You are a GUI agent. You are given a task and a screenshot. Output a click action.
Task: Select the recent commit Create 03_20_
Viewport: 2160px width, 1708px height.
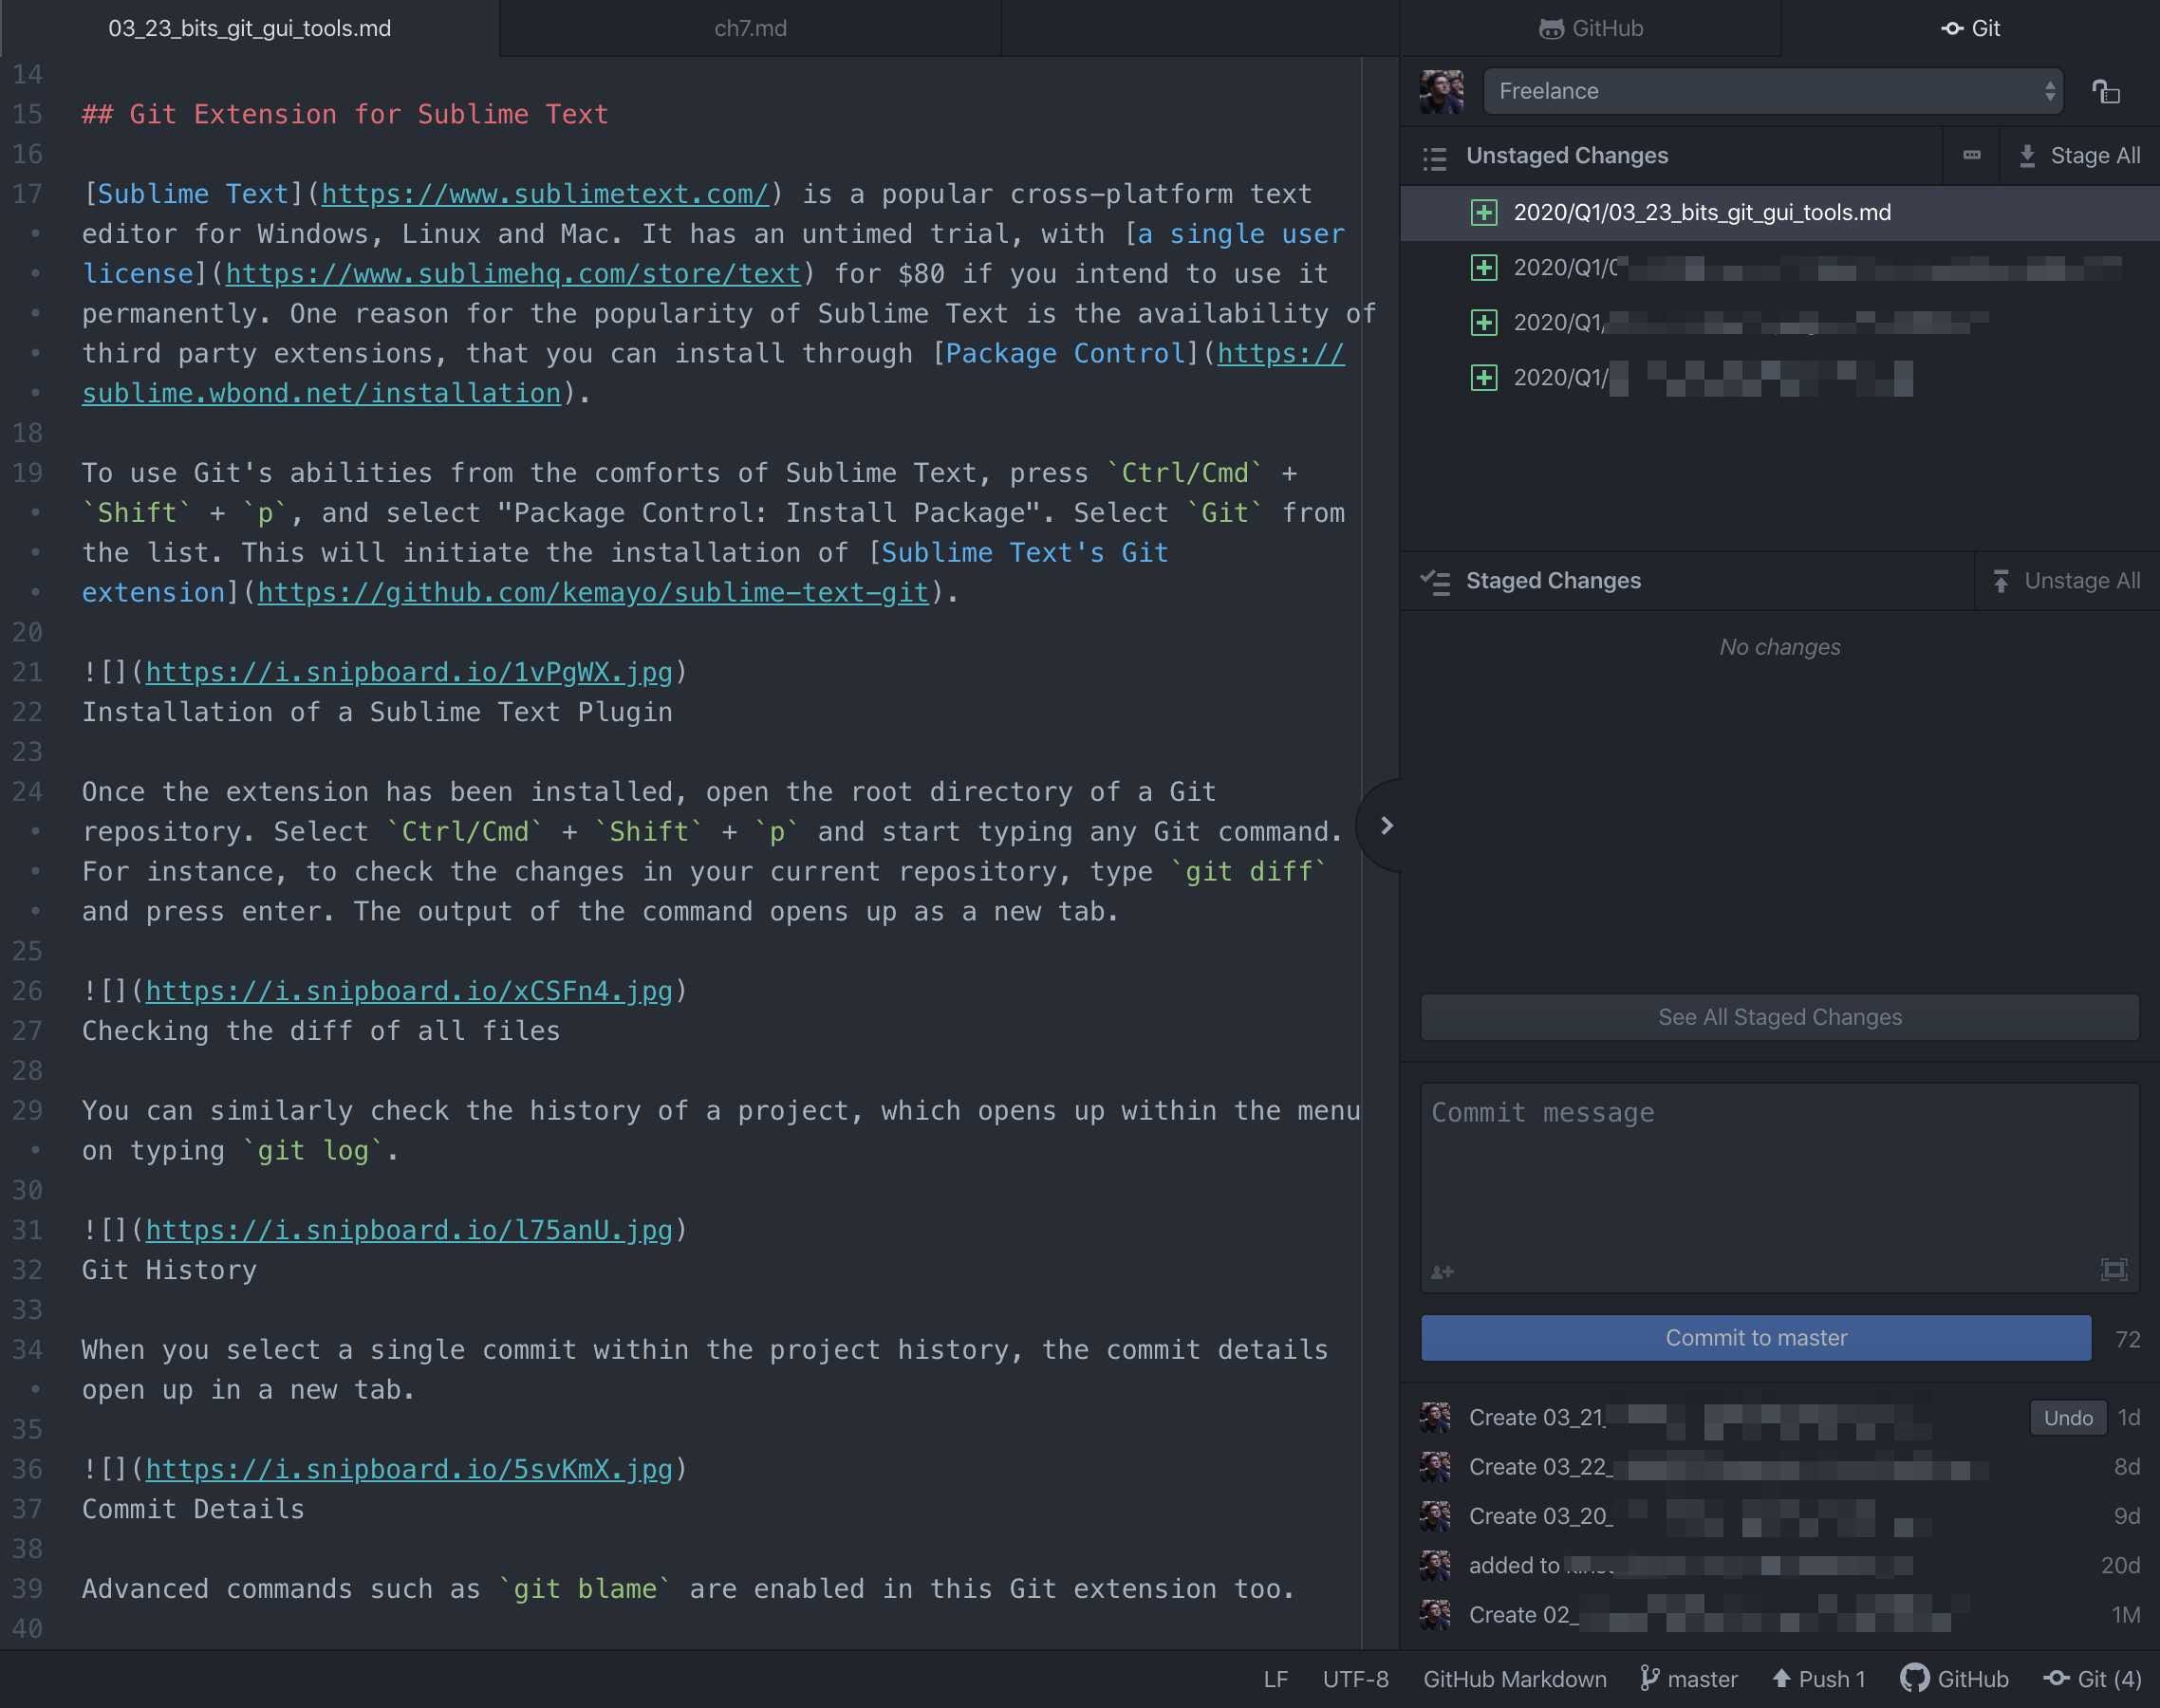[x=1780, y=1516]
